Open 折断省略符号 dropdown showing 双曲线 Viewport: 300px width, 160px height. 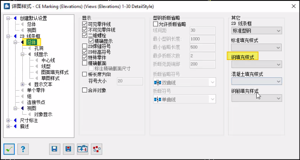[x=184, y=83]
